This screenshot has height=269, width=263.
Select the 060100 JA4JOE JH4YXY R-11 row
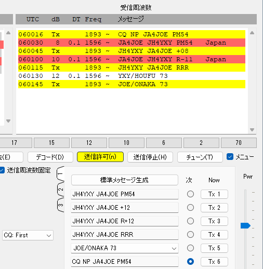(131, 59)
